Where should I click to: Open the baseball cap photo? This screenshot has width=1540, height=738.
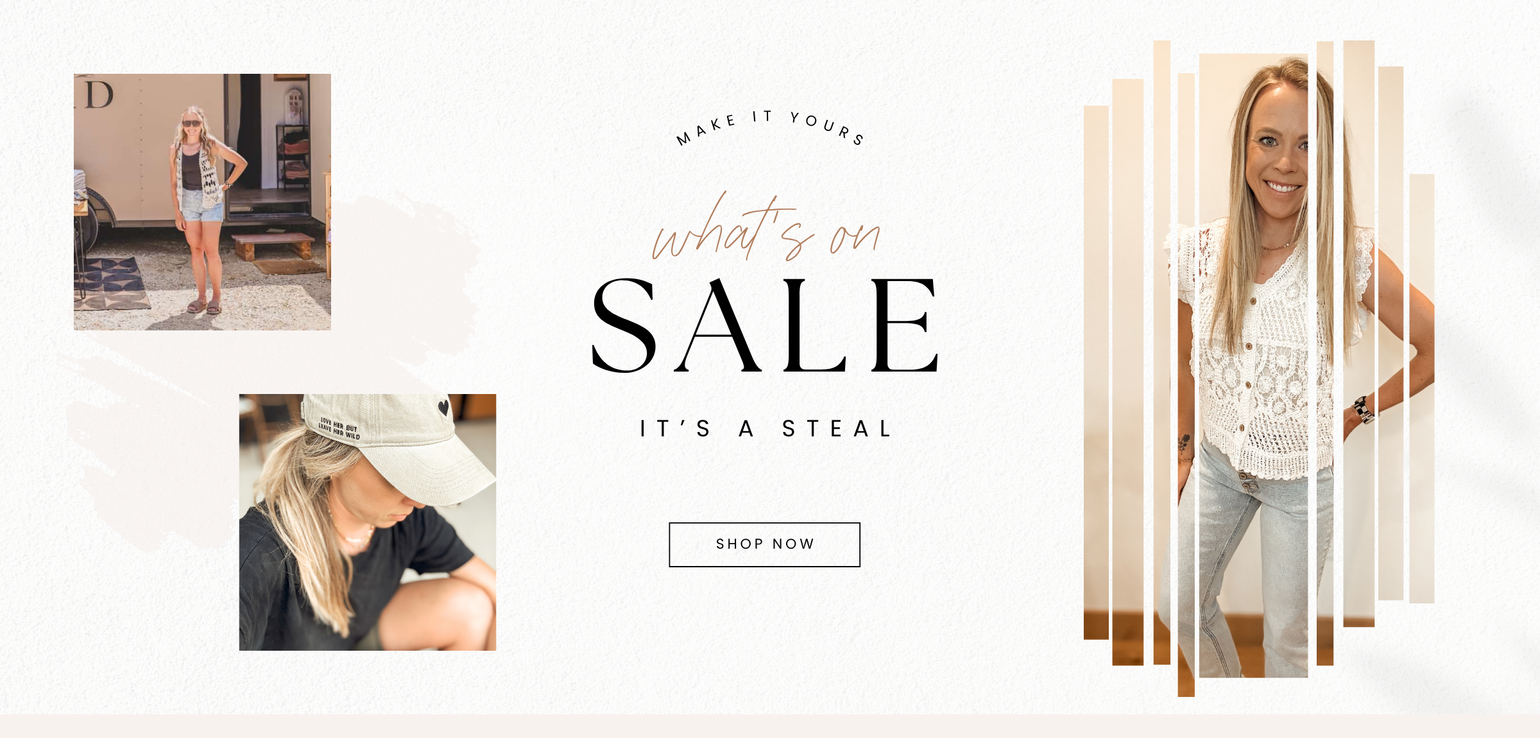[x=368, y=522]
